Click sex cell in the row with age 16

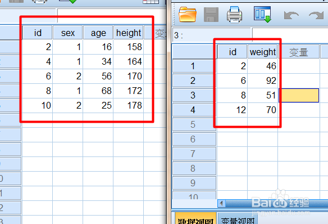(68, 47)
